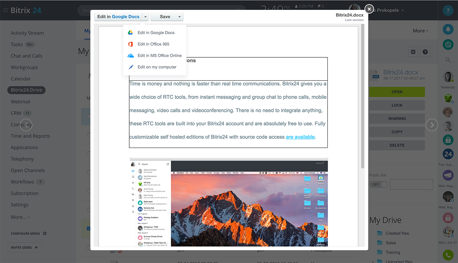This screenshot has height=263, width=458.
Task: Expand the Edit in Google Docs arrow
Action: (x=146, y=17)
